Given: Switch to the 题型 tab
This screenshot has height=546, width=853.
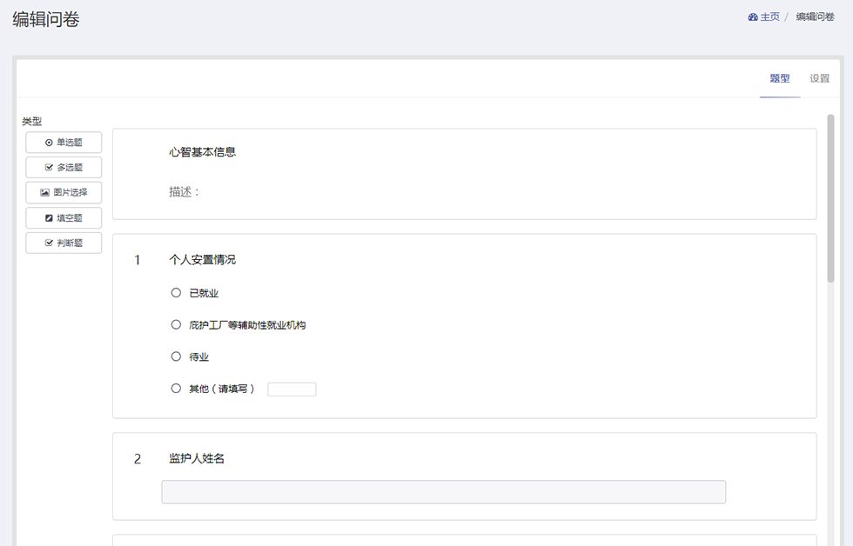Looking at the screenshot, I should coord(780,78).
